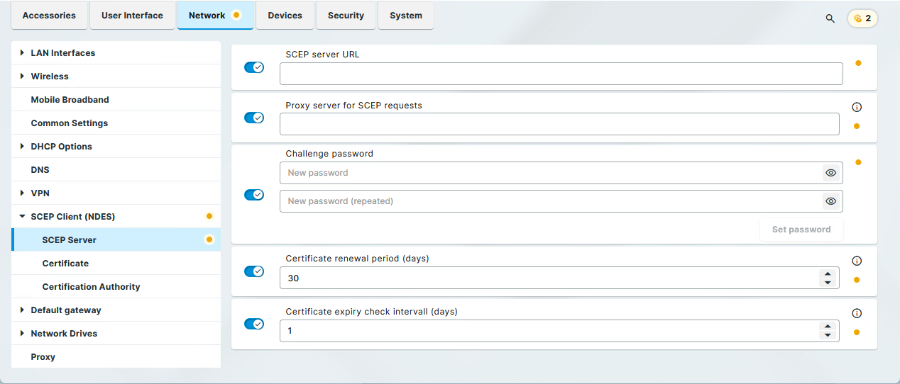Screen dimensions: 900x384
Task: Collapse the SCEP Client (NDES) node
Action: tap(22, 217)
